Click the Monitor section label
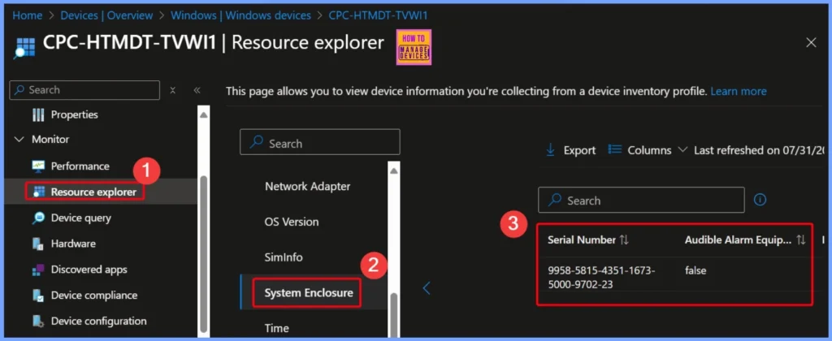 [x=50, y=140]
